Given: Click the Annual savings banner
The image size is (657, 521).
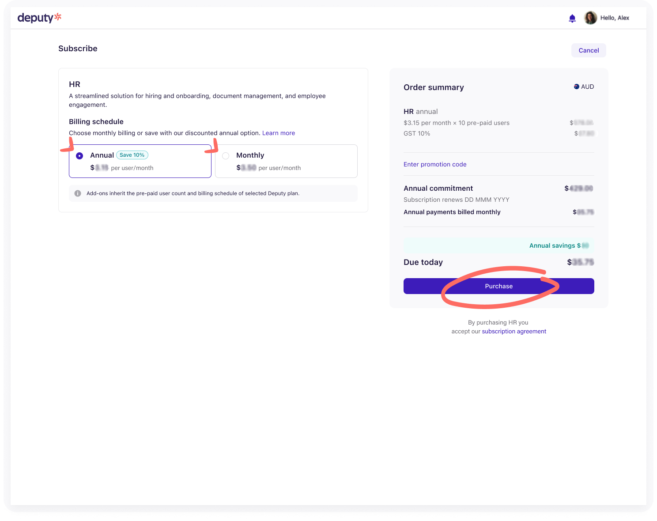Looking at the screenshot, I should (x=498, y=245).
